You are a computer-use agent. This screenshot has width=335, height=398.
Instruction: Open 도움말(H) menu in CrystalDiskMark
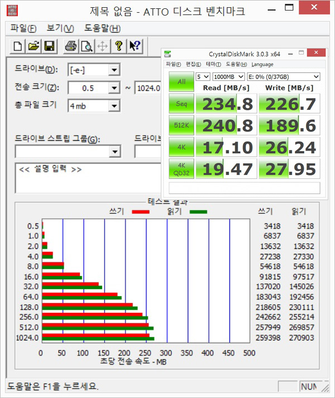[236, 65]
